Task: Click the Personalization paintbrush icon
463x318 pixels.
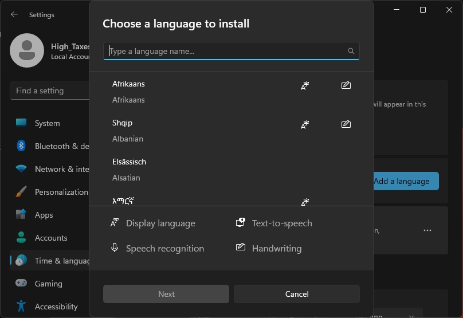Action: [x=21, y=192]
